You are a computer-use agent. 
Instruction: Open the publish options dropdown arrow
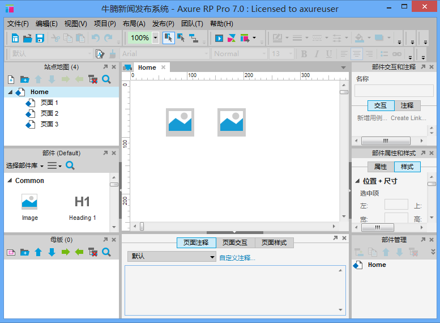[x=254, y=37]
